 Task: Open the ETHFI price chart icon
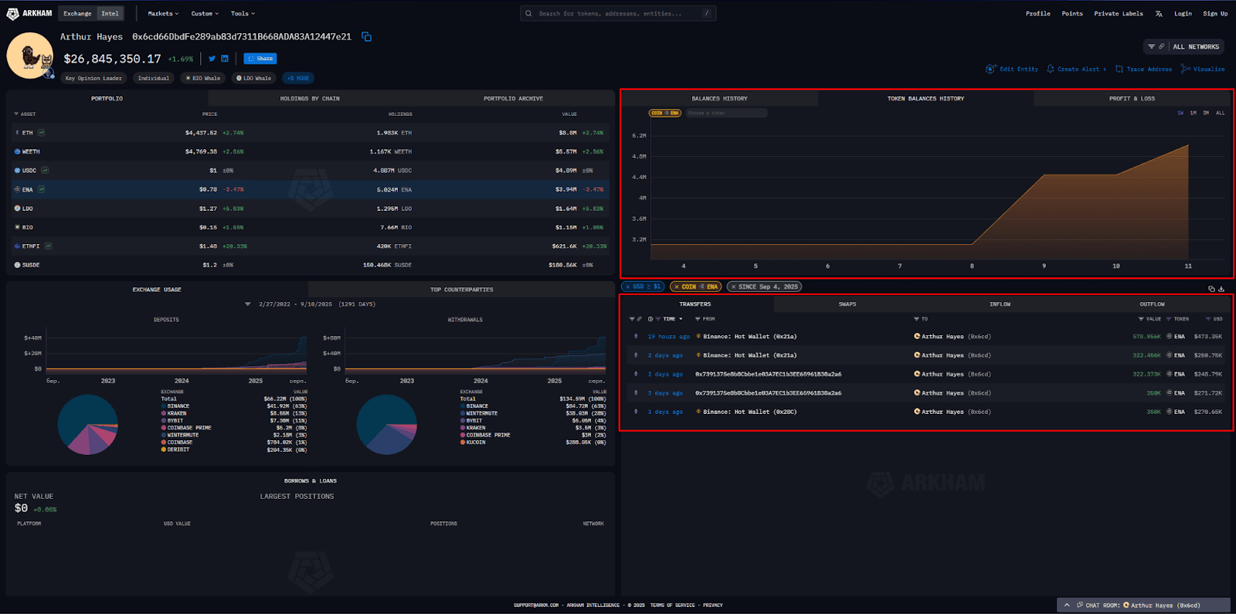click(x=48, y=246)
